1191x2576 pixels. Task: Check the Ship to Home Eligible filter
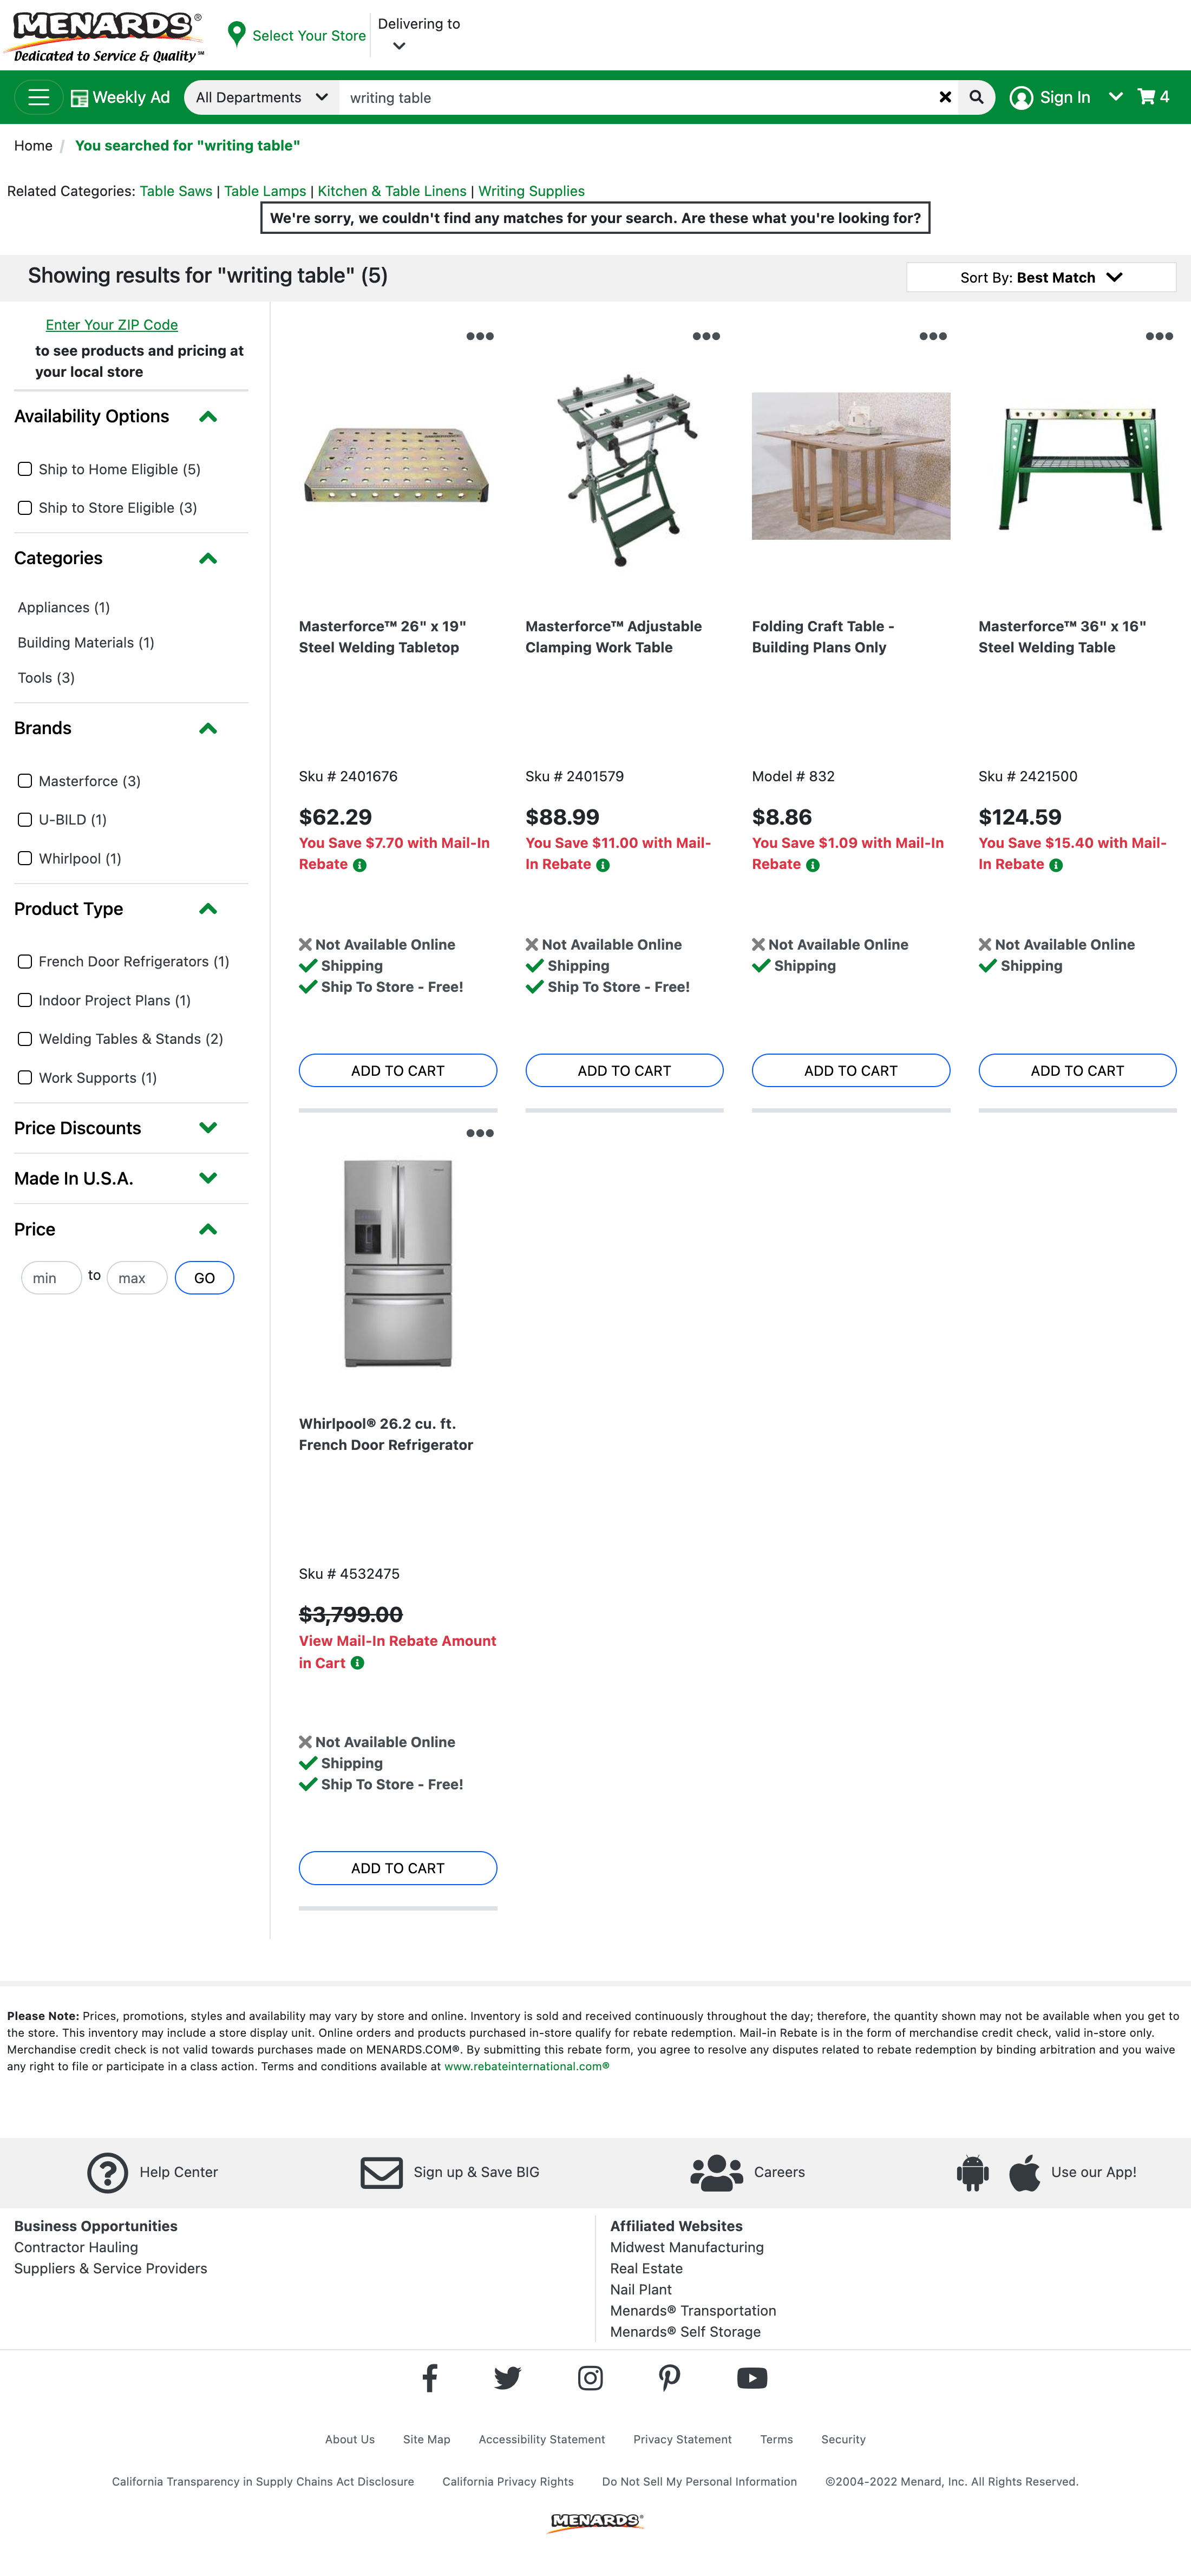[x=25, y=468]
